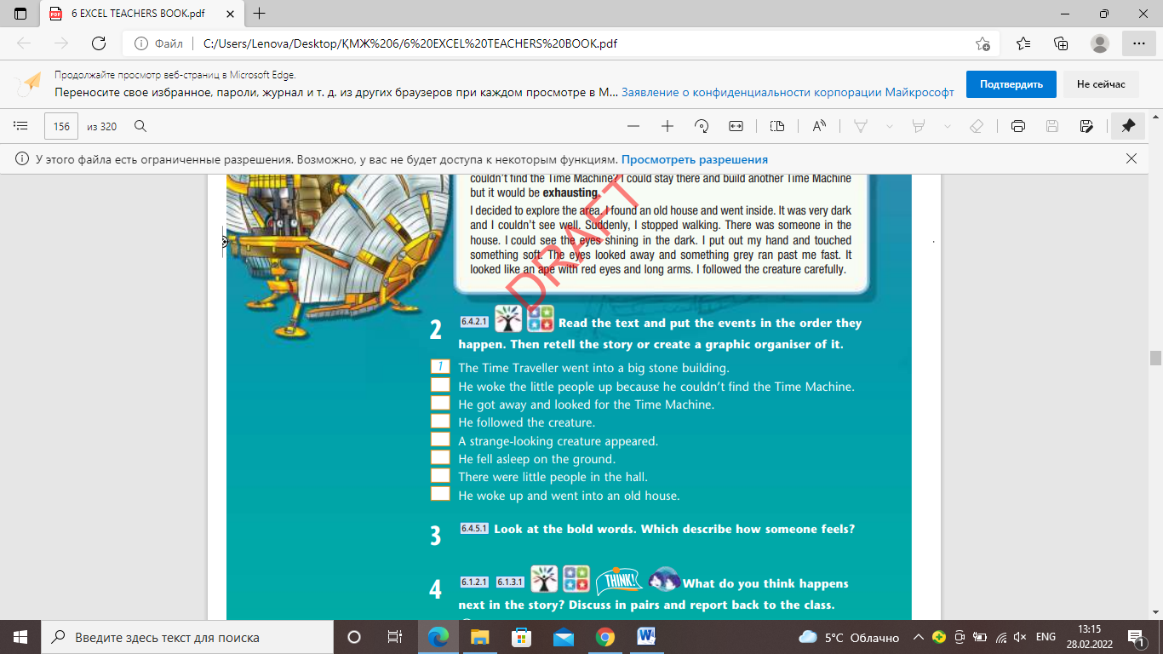Image resolution: width=1163 pixels, height=654 pixels.
Task: Open the Mail app from the taskbar
Action: [563, 637]
